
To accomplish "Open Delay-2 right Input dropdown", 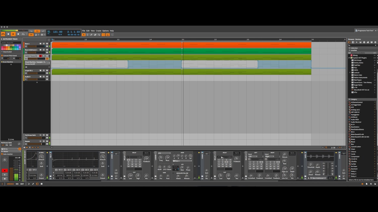I will (x=269, y=156).
